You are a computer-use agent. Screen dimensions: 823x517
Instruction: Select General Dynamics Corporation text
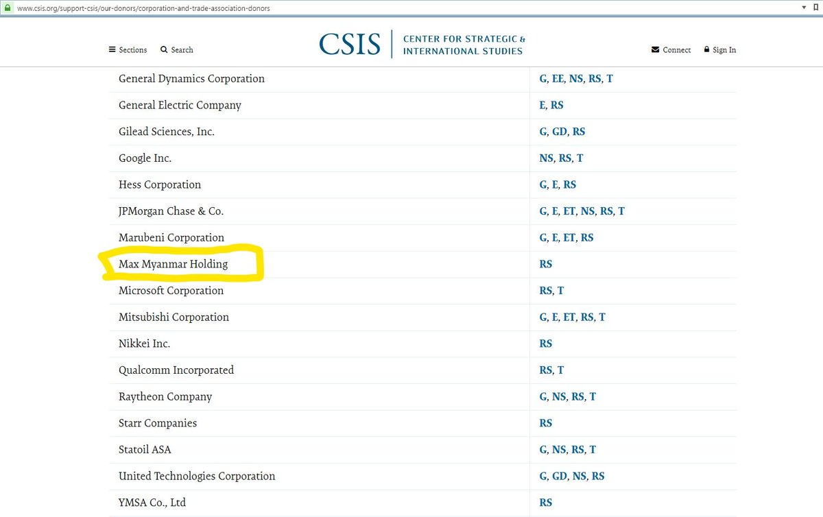(191, 79)
